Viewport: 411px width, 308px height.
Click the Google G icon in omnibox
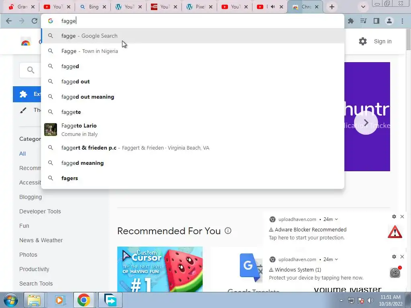51,21
